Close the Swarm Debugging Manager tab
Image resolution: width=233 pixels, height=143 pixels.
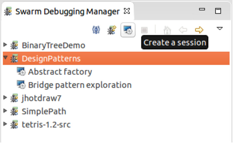pos(127,11)
